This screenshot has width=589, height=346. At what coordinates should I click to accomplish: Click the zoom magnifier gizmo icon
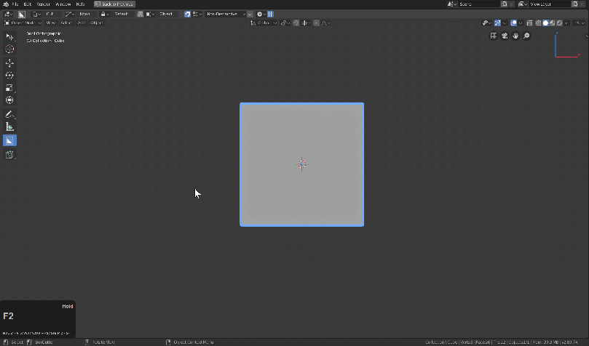click(526, 36)
